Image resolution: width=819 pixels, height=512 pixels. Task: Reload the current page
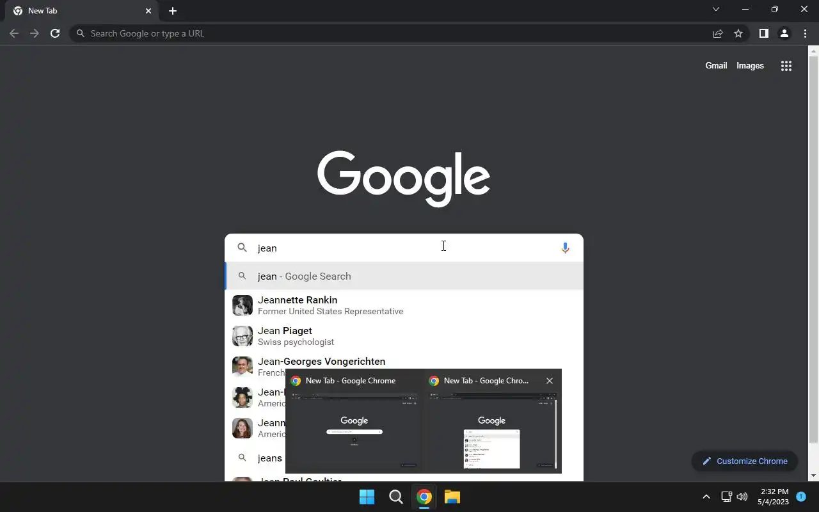55,33
